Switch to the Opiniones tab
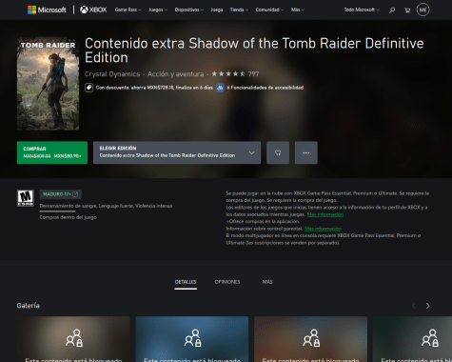This screenshot has height=362, width=452. click(227, 282)
